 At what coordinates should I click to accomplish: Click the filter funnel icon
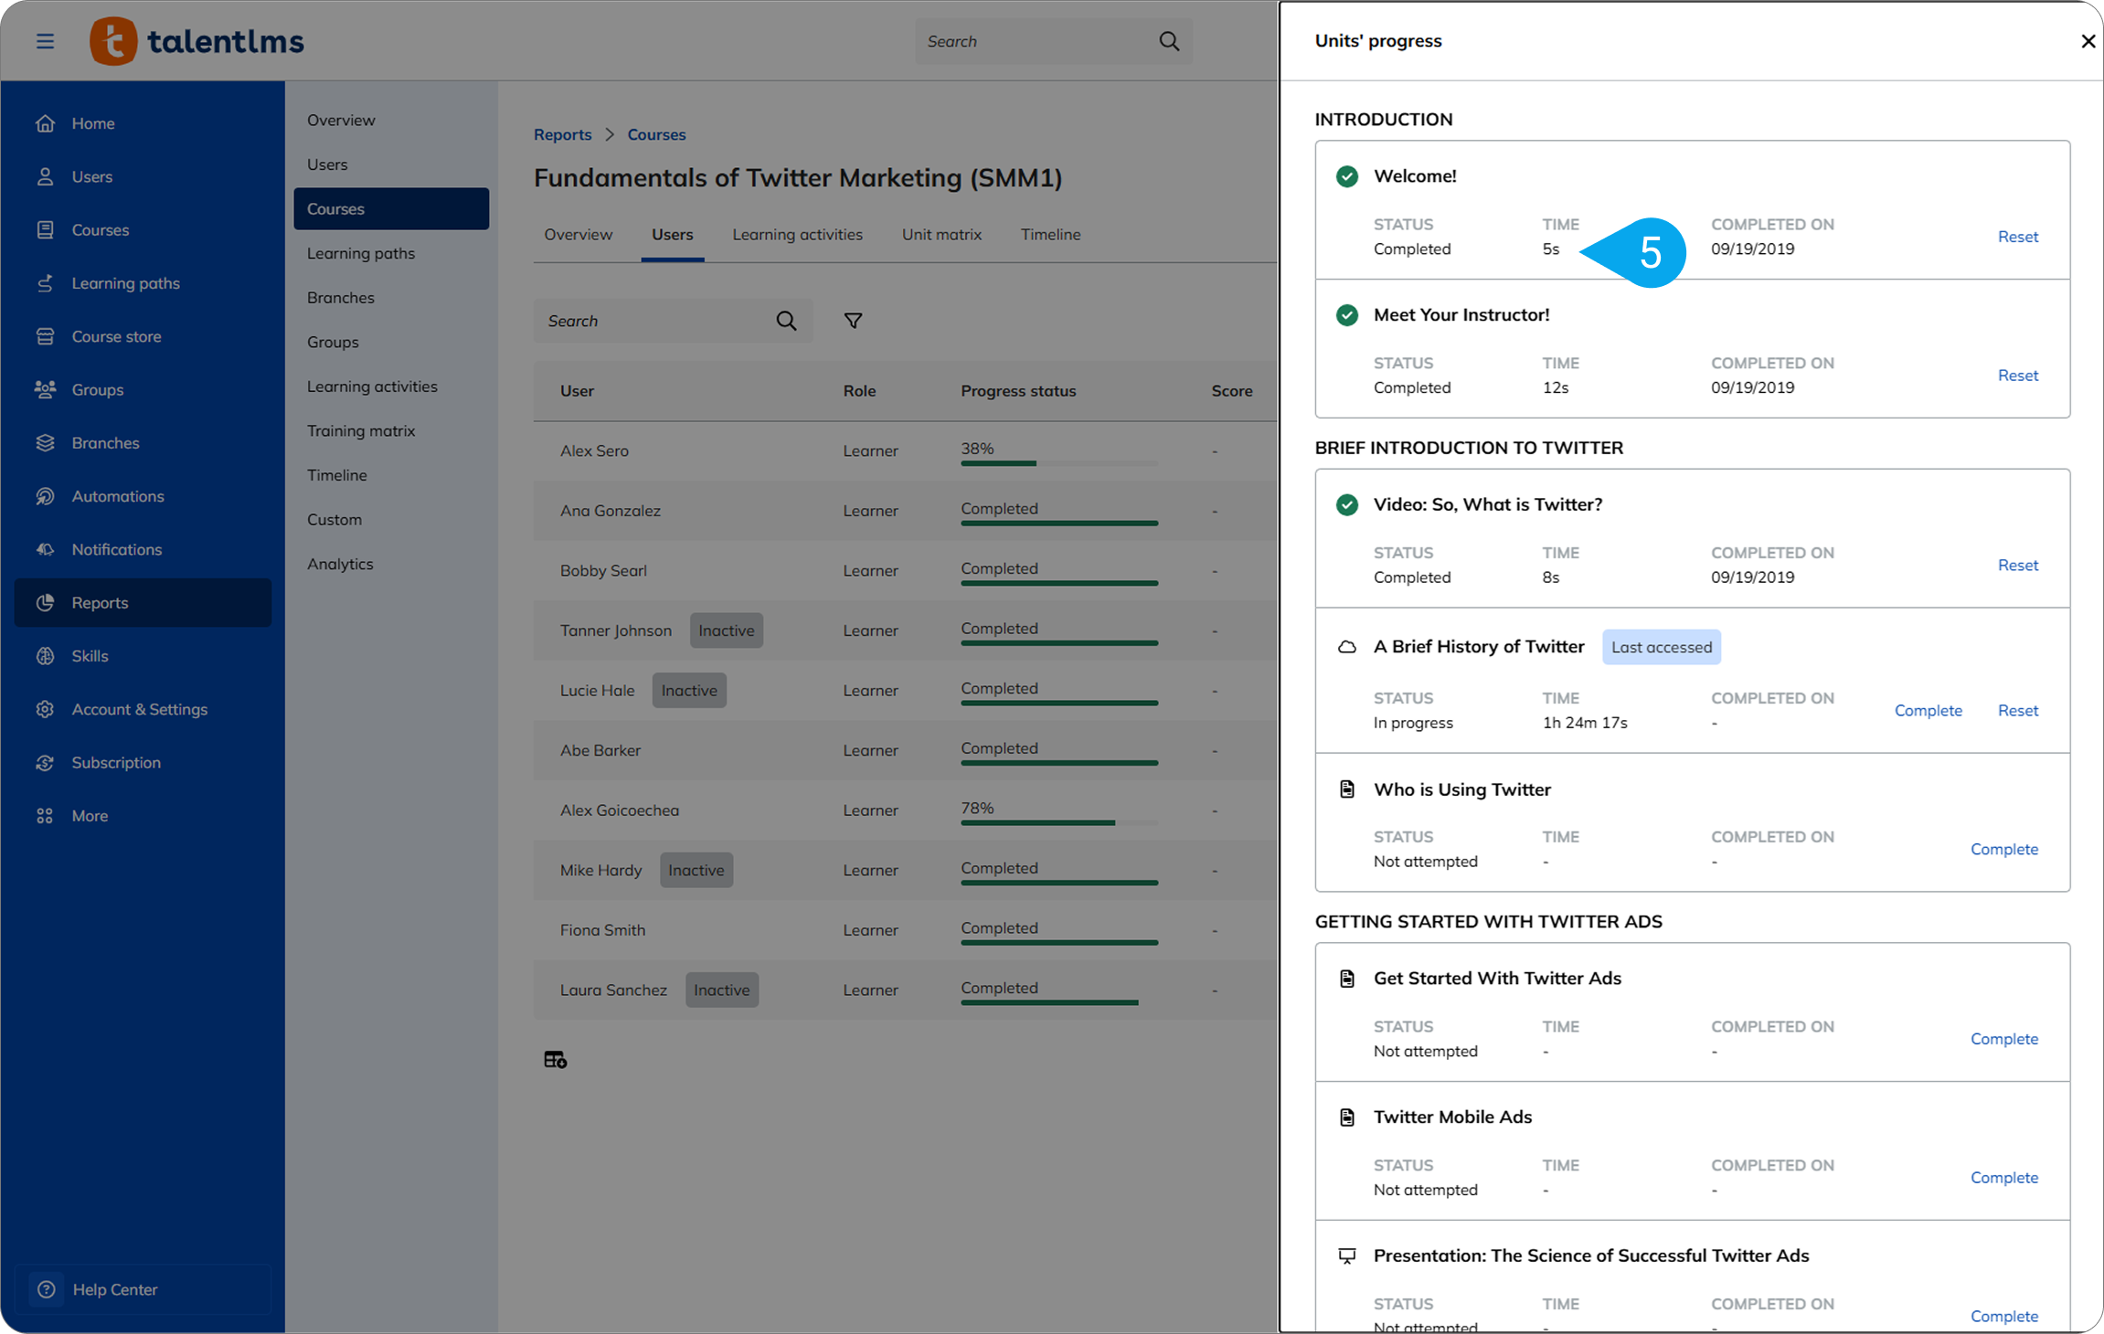853,321
